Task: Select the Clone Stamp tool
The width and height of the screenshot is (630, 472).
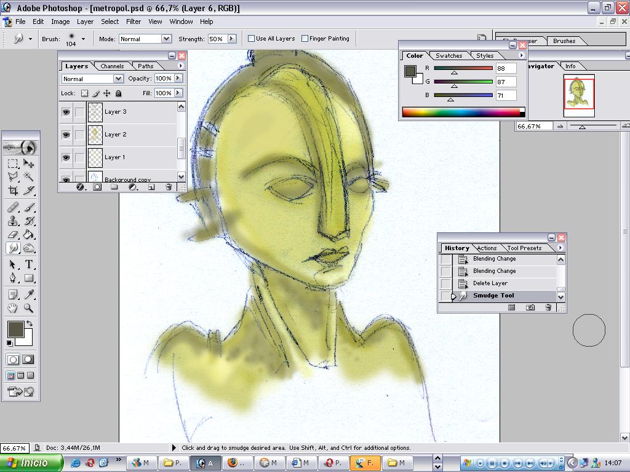Action: [13, 221]
